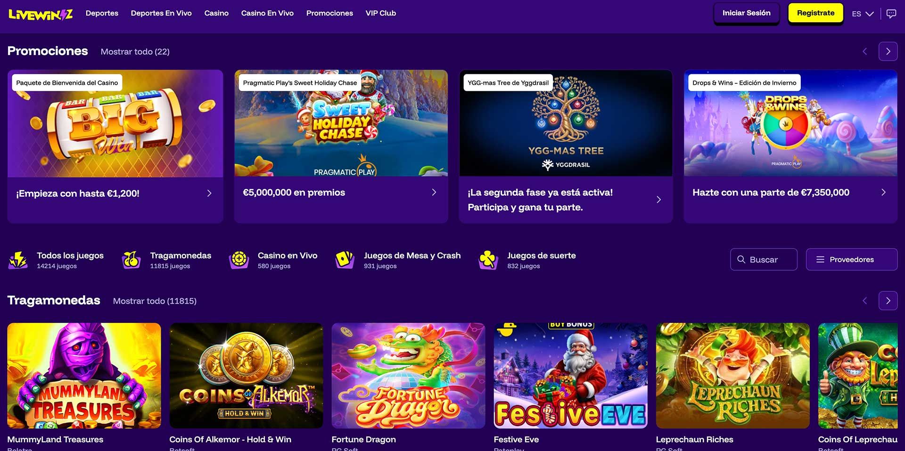Open the Proveedores providers list
The image size is (905, 451).
pos(851,259)
